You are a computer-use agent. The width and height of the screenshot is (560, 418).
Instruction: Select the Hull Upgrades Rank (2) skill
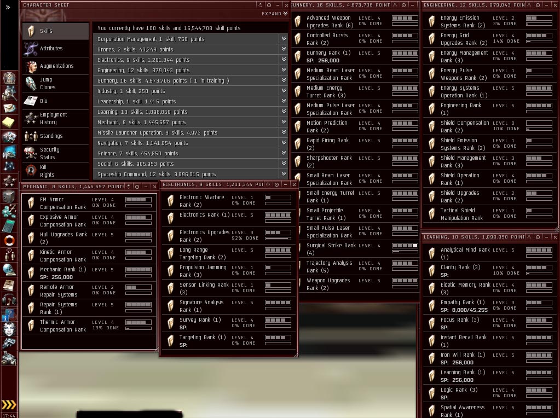[89, 238]
